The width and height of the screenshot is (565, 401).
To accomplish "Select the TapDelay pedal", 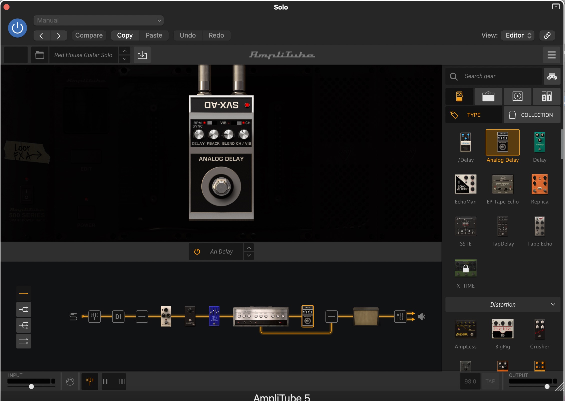I will (503, 226).
